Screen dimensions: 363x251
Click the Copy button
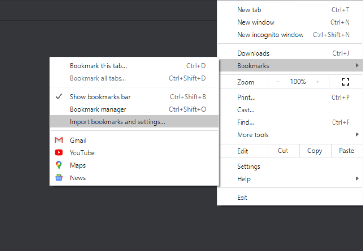(315, 151)
